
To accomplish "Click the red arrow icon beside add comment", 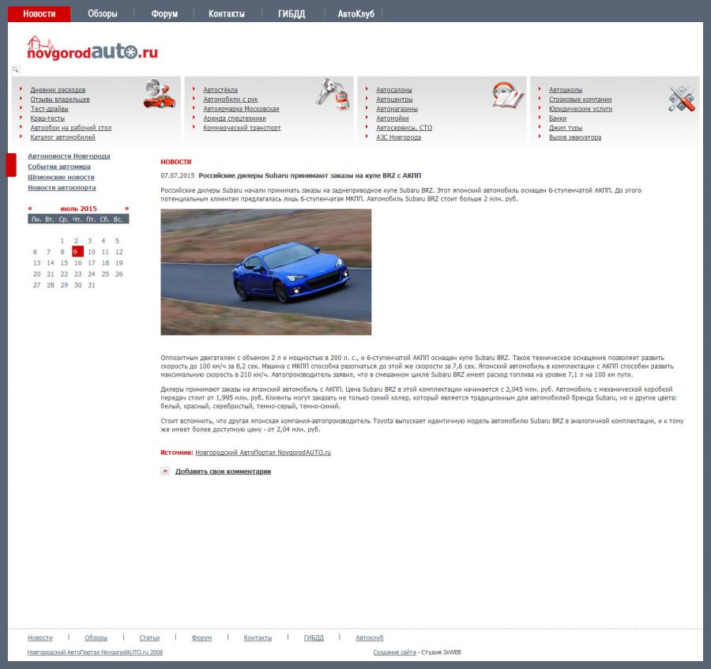I will tap(165, 471).
